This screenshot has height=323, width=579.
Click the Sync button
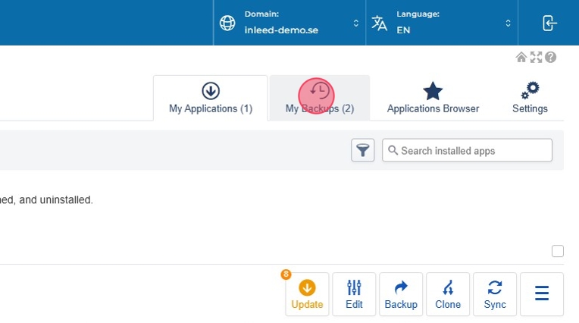pos(495,294)
